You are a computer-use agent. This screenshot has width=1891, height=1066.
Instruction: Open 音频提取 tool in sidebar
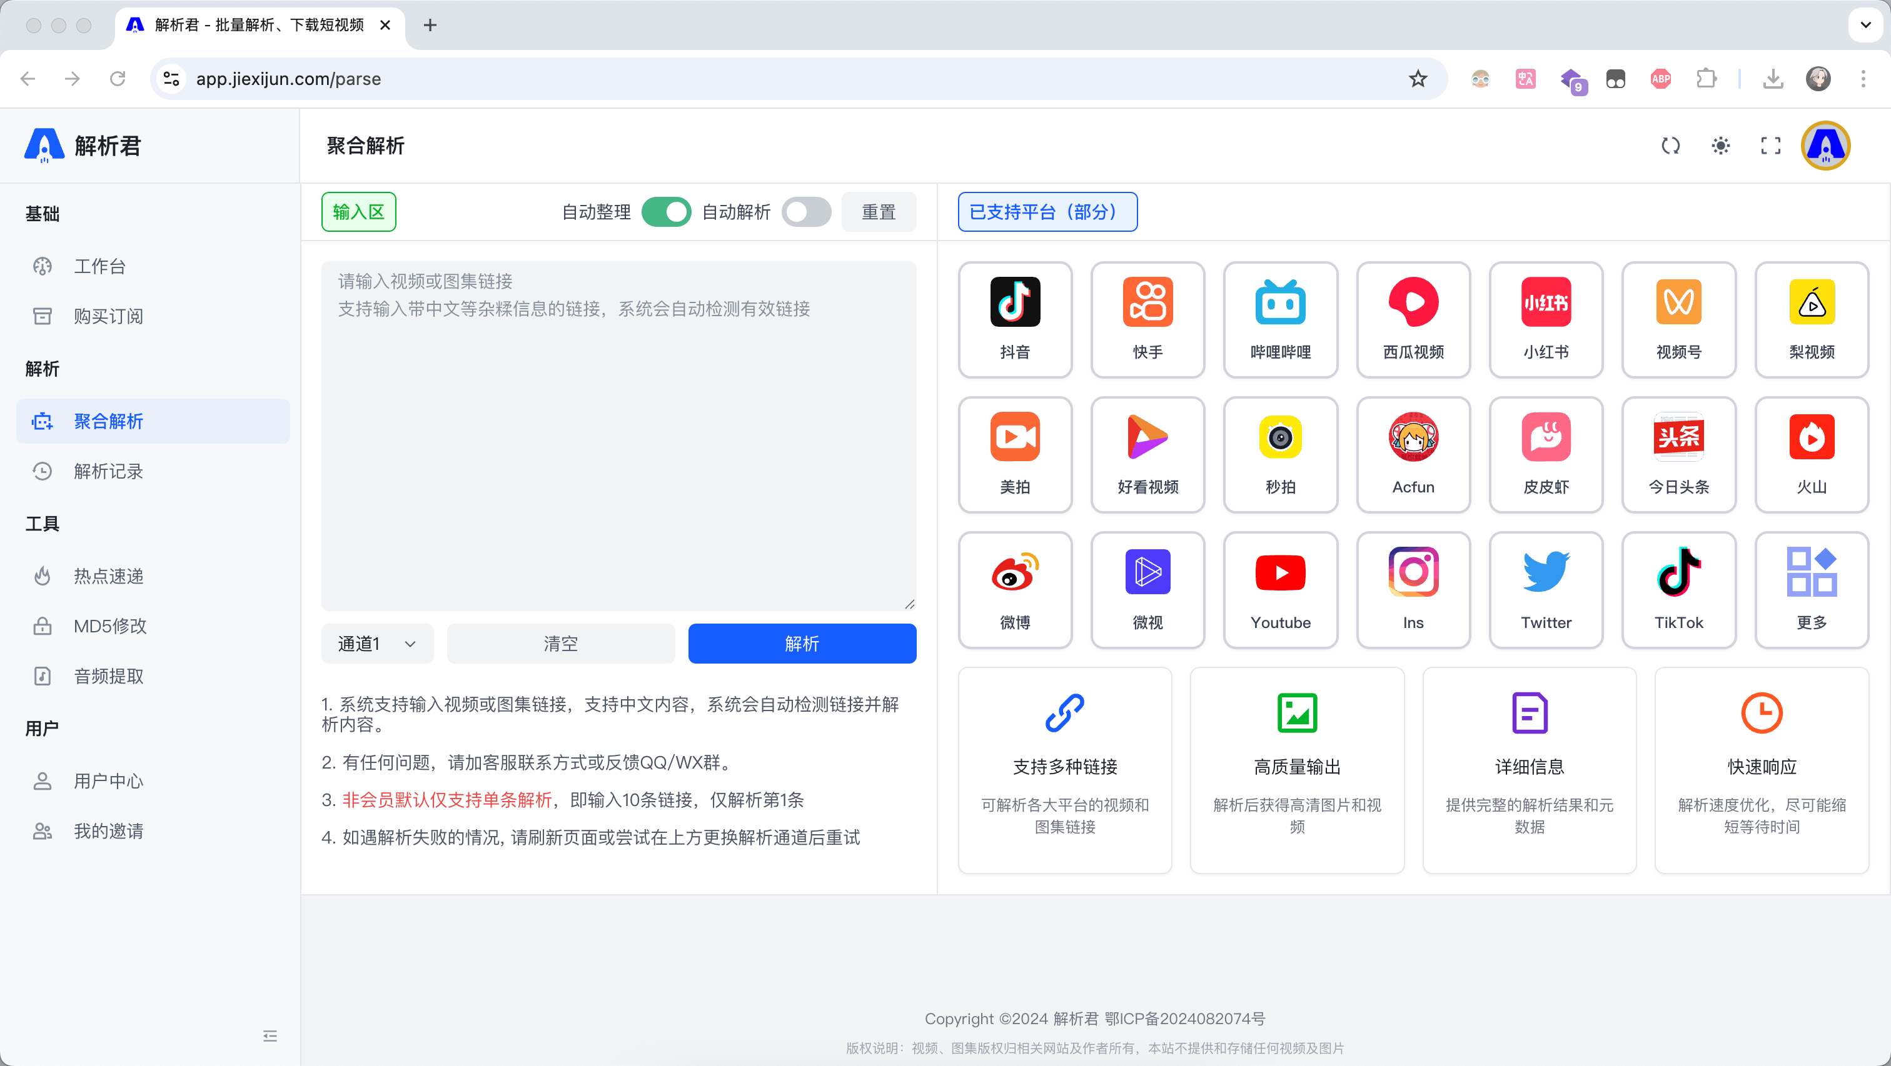(153, 675)
